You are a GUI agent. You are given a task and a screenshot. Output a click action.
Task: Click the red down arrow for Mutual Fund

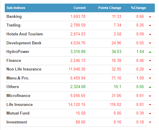click(150, 114)
